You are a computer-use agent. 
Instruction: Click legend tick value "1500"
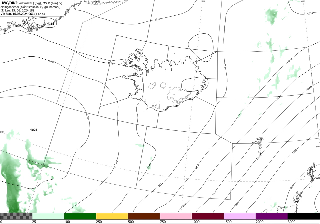(227, 222)
